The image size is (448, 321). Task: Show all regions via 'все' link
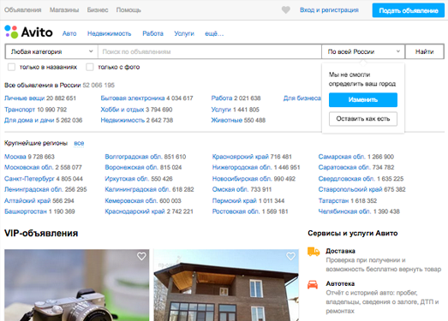point(79,143)
